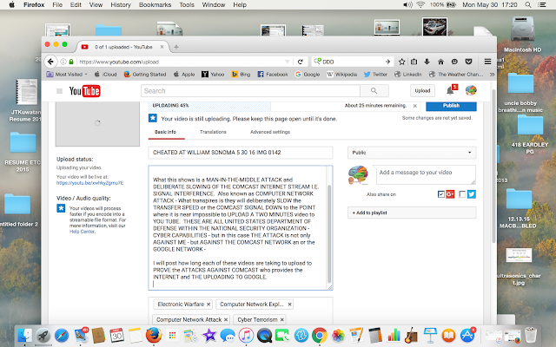
Task: Click the YouTube search magnifier button
Action: tap(374, 90)
